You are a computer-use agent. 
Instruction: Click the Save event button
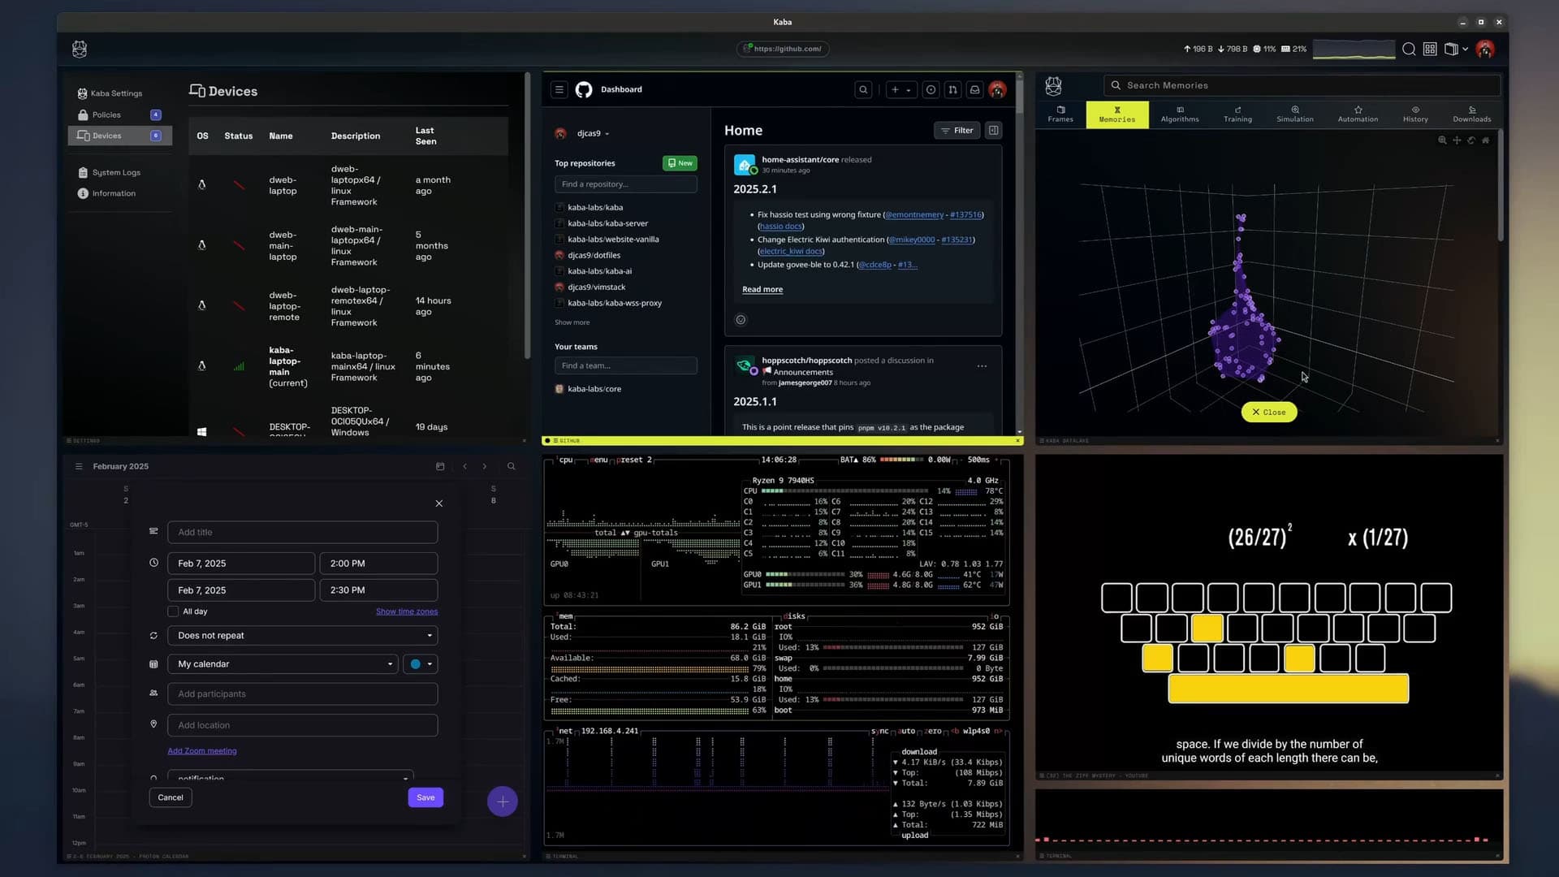coord(425,797)
